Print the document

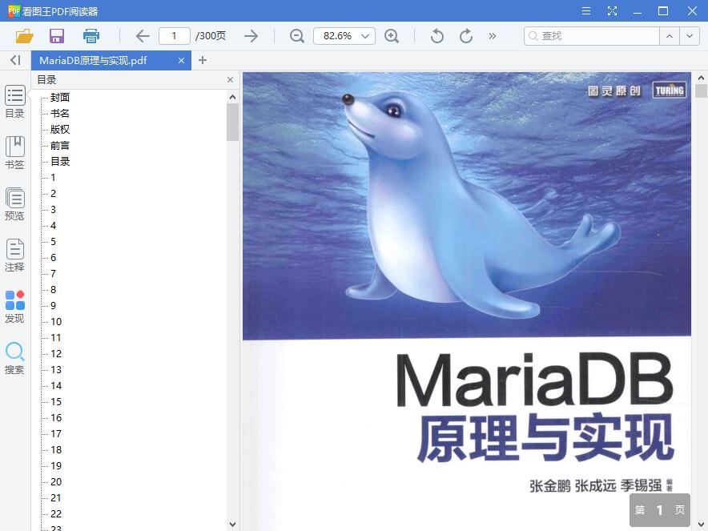point(91,36)
